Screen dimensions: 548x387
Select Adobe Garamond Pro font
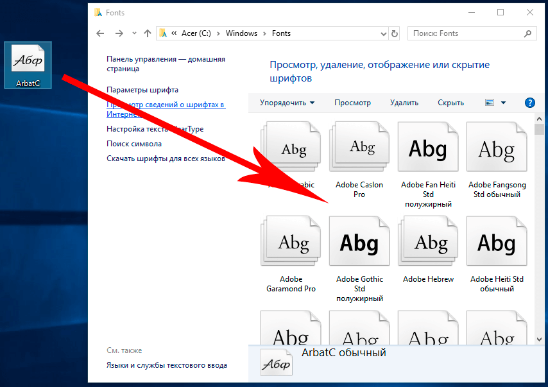pyautogui.click(x=291, y=255)
